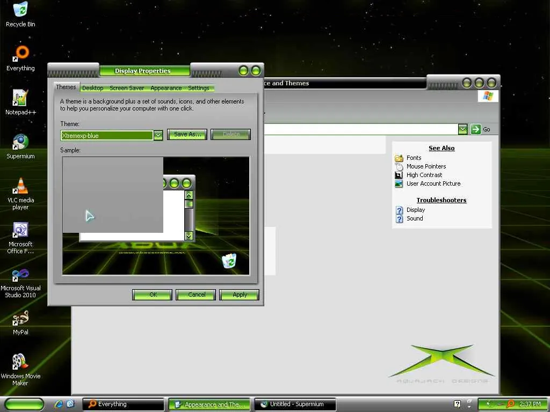The image size is (550, 412).
Task: Open the Settings tab
Action: [x=199, y=88]
